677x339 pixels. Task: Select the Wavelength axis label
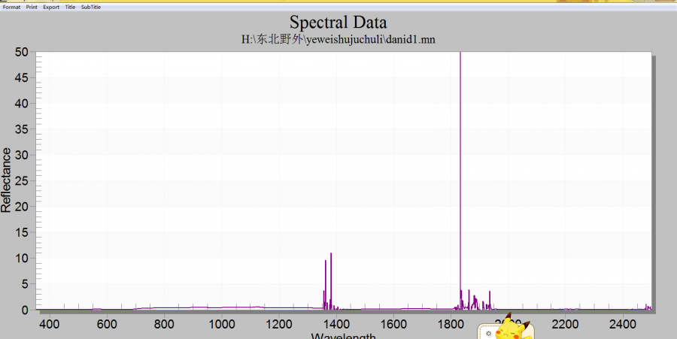[x=343, y=336]
